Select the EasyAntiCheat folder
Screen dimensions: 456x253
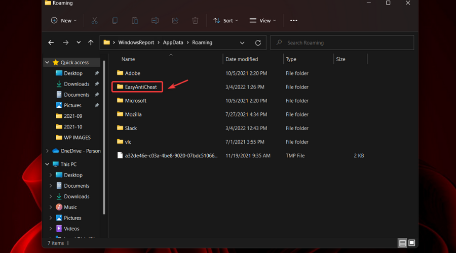[137, 87]
